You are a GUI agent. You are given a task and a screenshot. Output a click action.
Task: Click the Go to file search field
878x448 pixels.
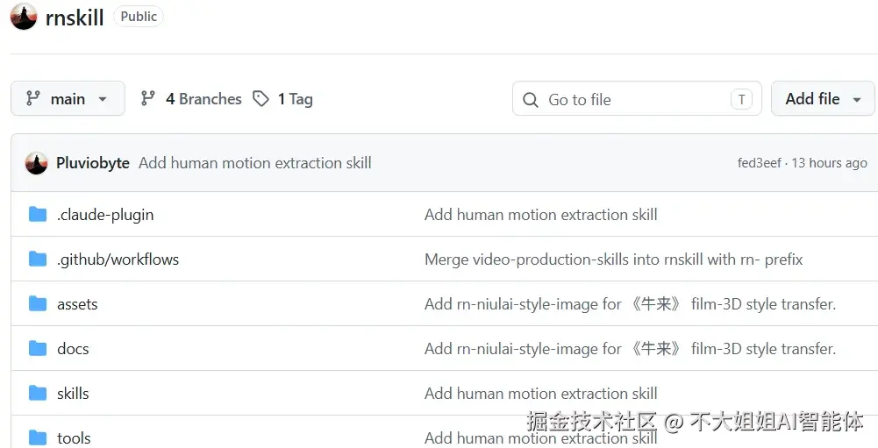(637, 99)
